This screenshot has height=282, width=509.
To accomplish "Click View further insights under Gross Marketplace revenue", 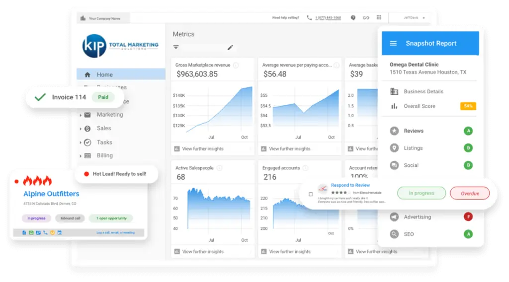I will point(202,149).
